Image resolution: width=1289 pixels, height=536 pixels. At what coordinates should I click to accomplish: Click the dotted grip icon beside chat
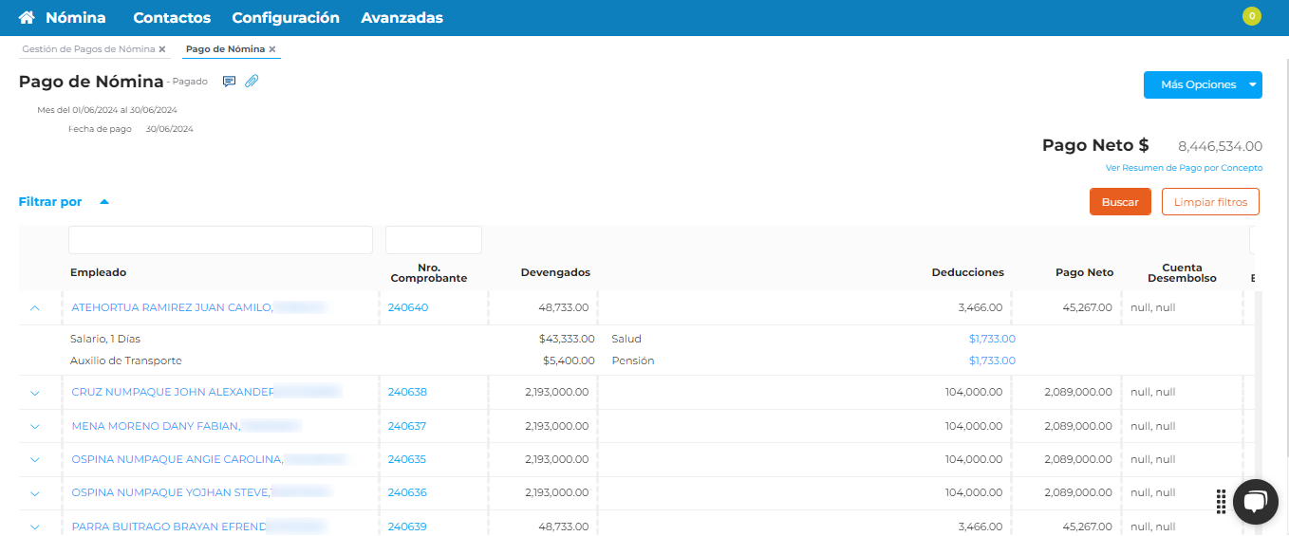1222,501
